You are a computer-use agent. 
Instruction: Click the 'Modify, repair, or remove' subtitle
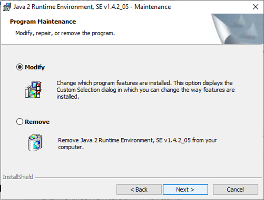[x=65, y=33]
